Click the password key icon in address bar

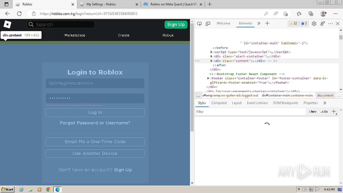266,14
